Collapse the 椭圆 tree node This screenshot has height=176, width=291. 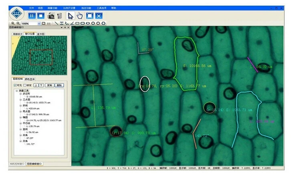click(x=20, y=117)
